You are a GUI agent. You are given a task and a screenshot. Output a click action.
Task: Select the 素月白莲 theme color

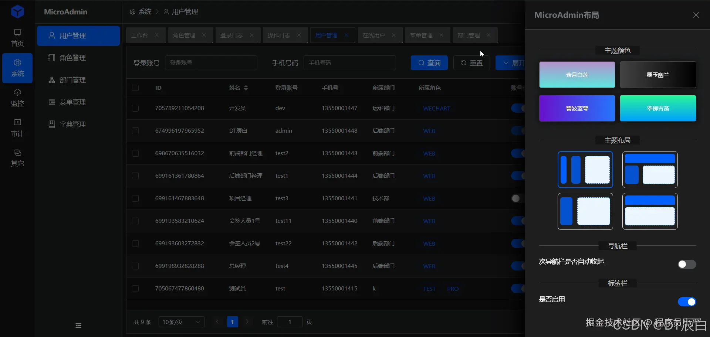(x=577, y=75)
